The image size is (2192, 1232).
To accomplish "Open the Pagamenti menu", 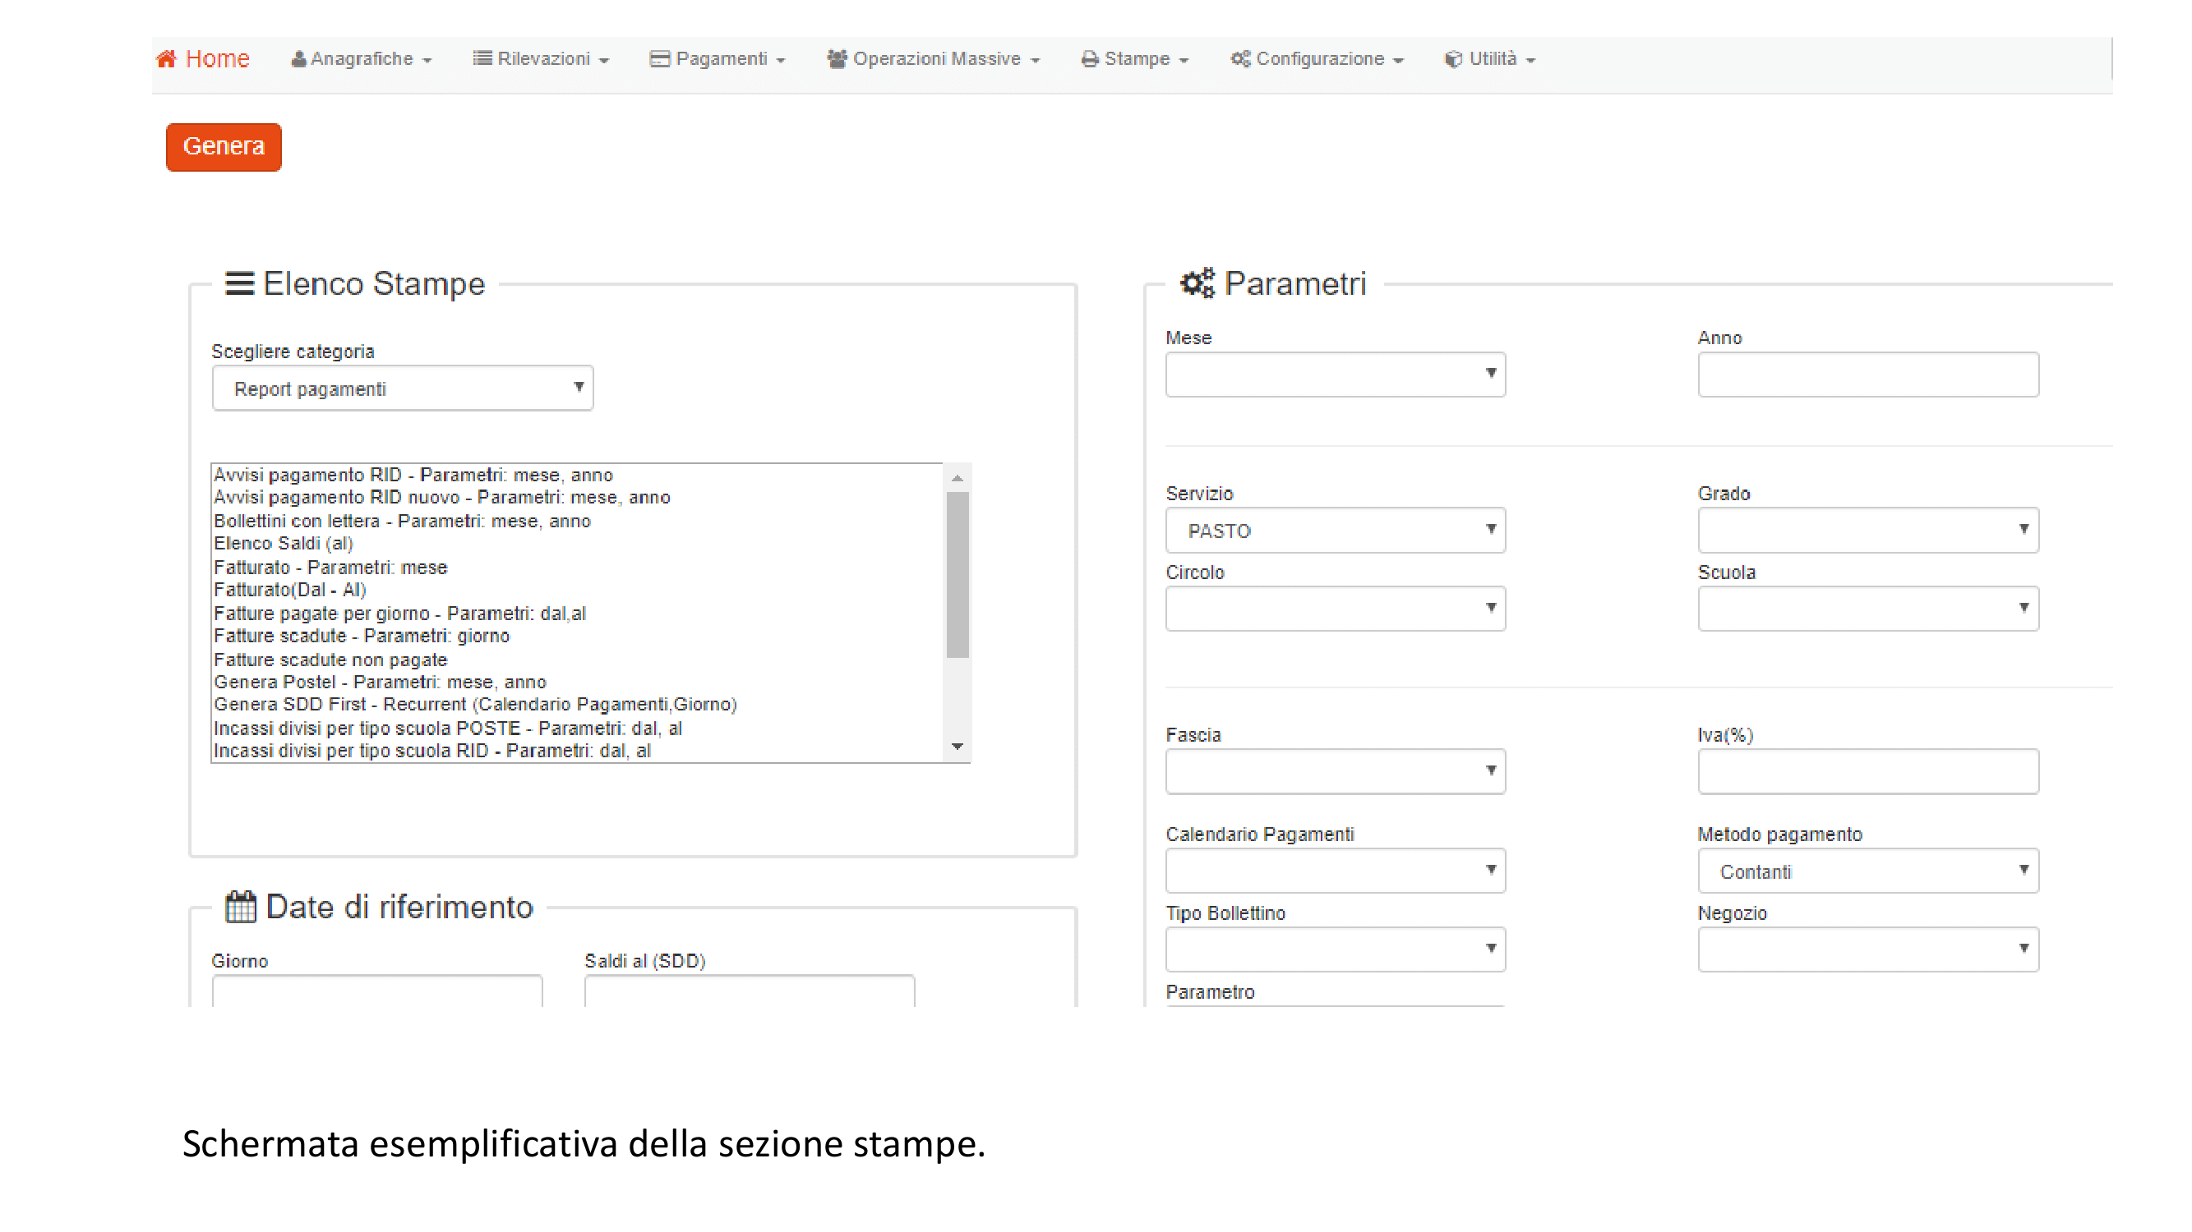I will [718, 58].
